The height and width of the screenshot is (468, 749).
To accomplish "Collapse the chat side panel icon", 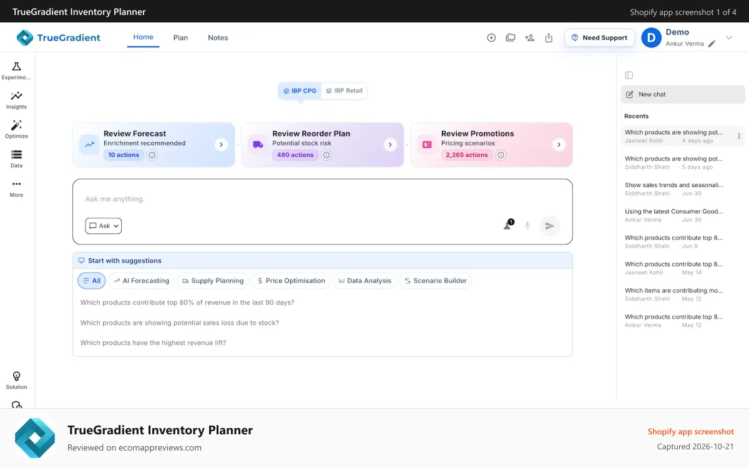I will pos(629,75).
